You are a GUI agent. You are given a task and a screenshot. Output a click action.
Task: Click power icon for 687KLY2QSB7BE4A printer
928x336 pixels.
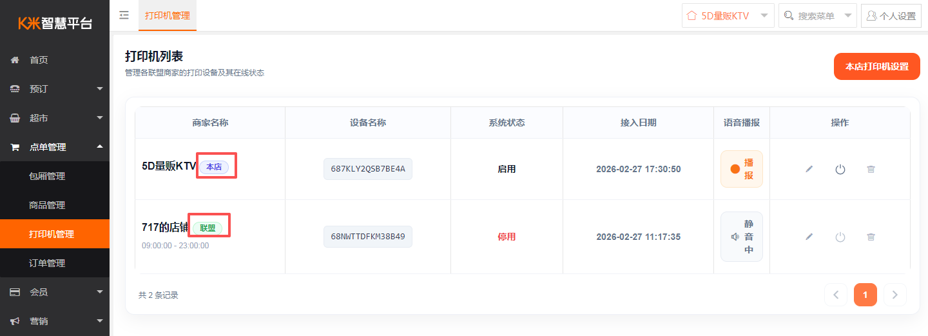840,169
